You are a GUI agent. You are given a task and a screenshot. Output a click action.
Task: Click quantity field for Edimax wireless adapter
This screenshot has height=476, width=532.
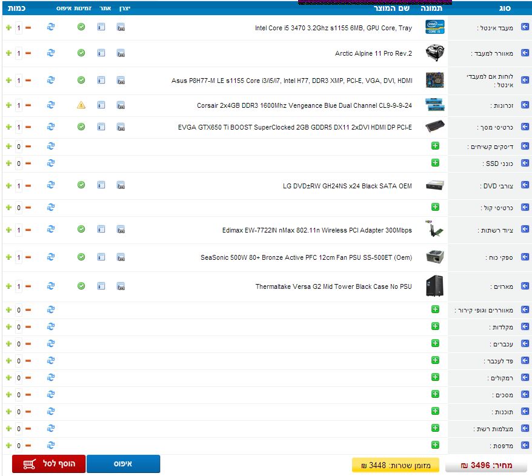19,230
